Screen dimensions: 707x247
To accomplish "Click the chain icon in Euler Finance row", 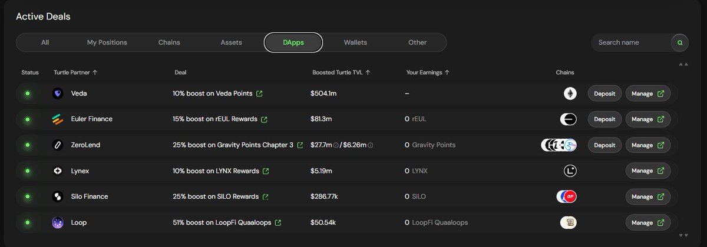I will (x=568, y=119).
